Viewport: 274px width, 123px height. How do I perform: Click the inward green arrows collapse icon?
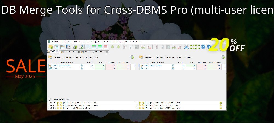click(x=192, y=47)
